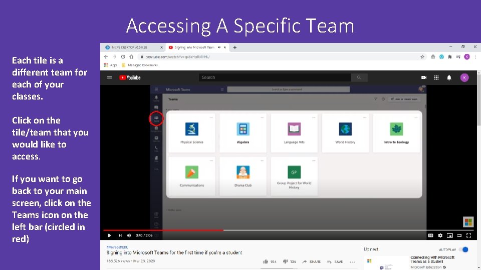This screenshot has width=481, height=270.
Task: Click the Activity bell in Teams sidebar
Action: coord(156,98)
